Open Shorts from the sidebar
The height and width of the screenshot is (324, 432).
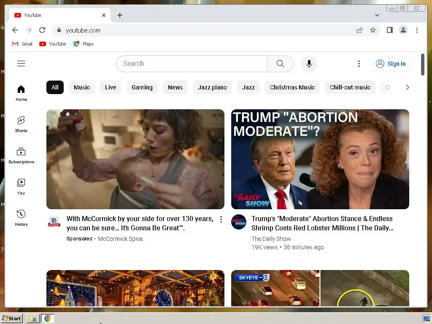(21, 124)
